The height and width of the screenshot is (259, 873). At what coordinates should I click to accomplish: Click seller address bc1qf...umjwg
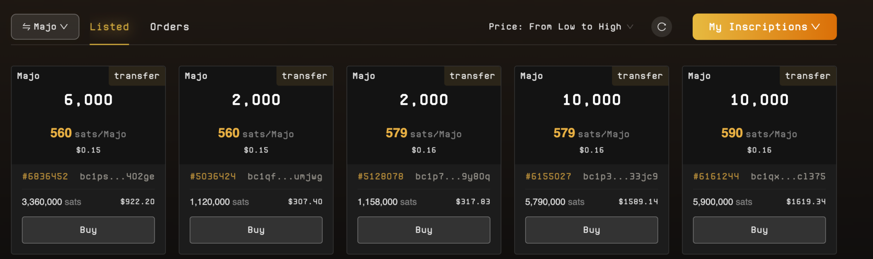click(x=285, y=176)
